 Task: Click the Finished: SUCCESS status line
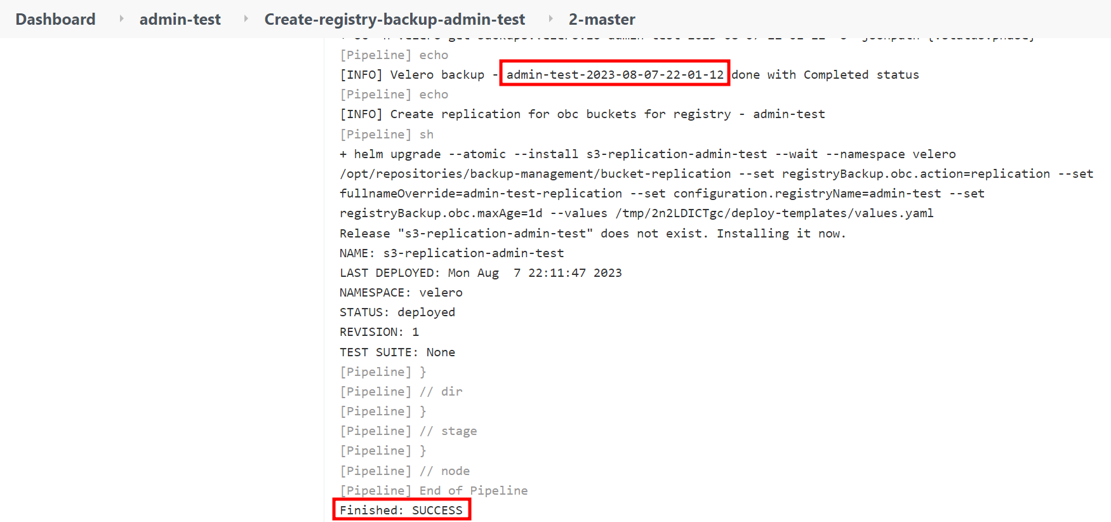tap(401, 510)
